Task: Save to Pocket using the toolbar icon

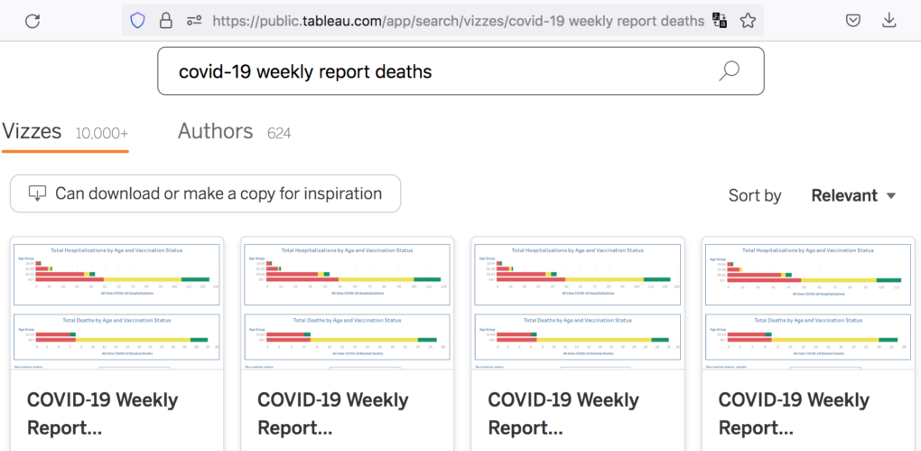Action: pos(852,20)
